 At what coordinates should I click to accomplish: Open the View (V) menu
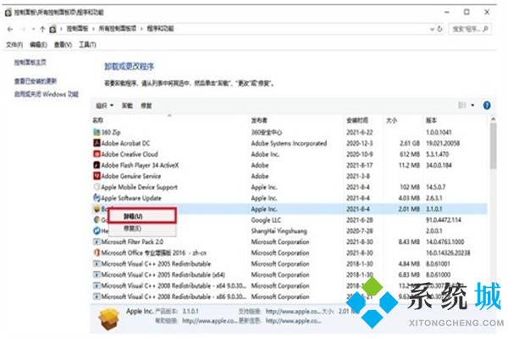point(63,45)
